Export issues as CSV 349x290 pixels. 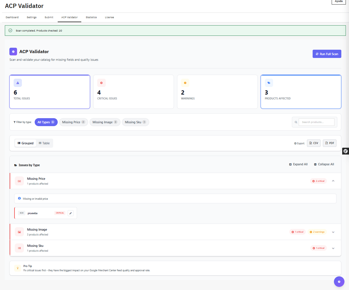coord(313,143)
